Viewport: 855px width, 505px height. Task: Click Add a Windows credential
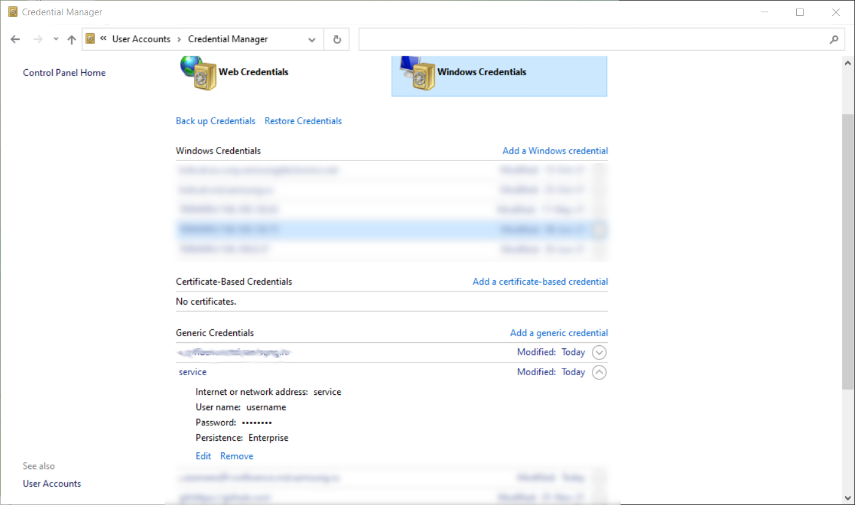tap(554, 151)
